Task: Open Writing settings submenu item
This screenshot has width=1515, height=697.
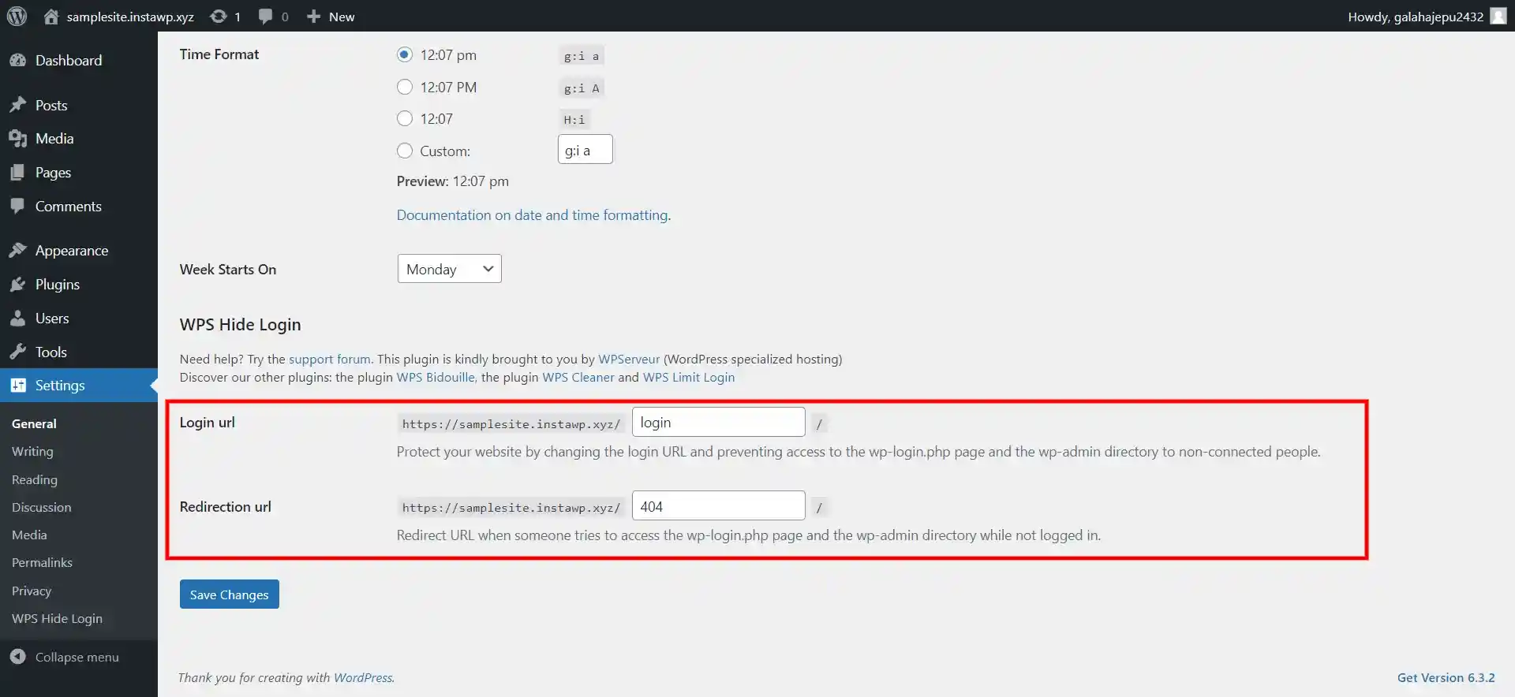Action: click(x=32, y=451)
